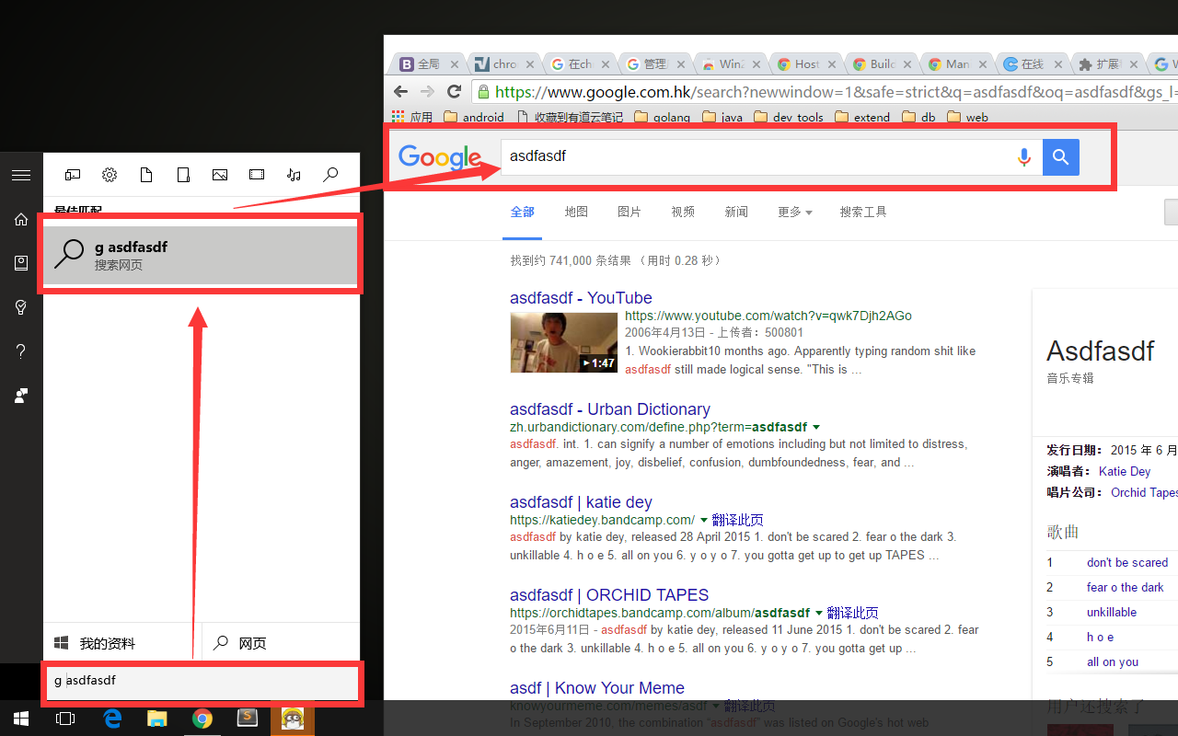Switch to the '扩展' Chrome tab

point(1108,64)
